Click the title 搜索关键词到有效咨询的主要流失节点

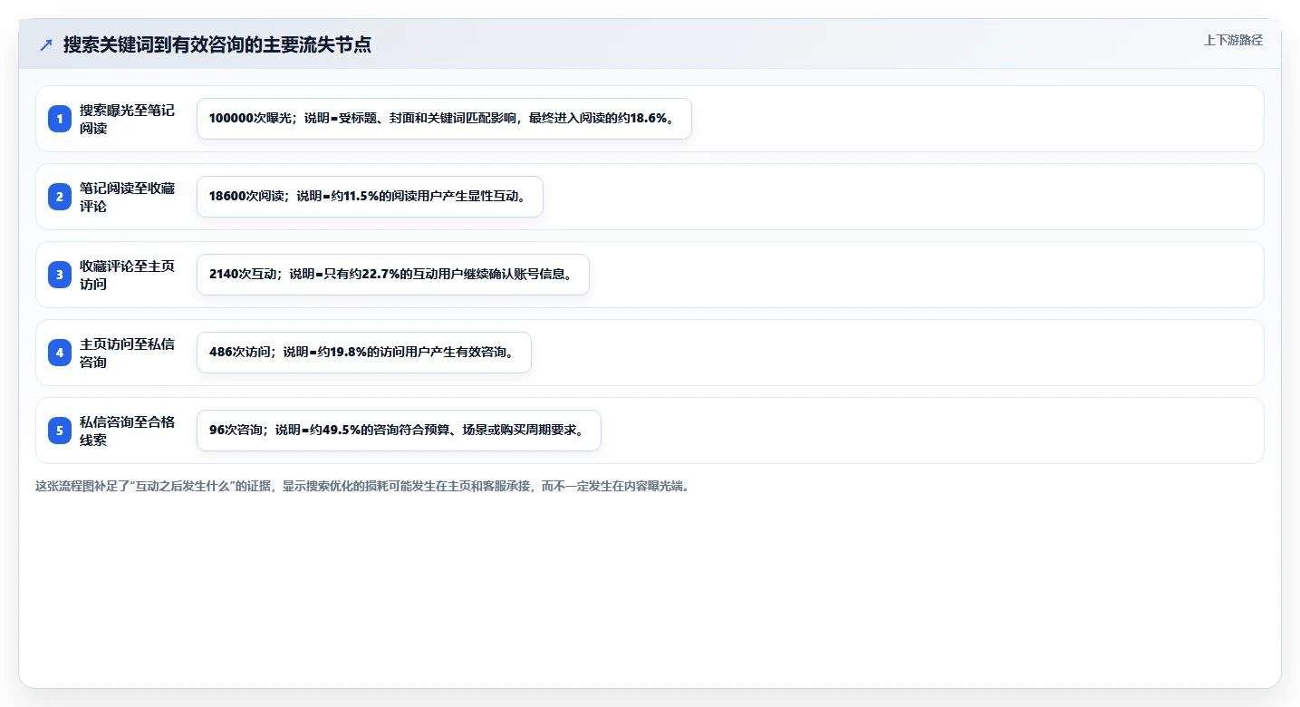click(x=217, y=45)
